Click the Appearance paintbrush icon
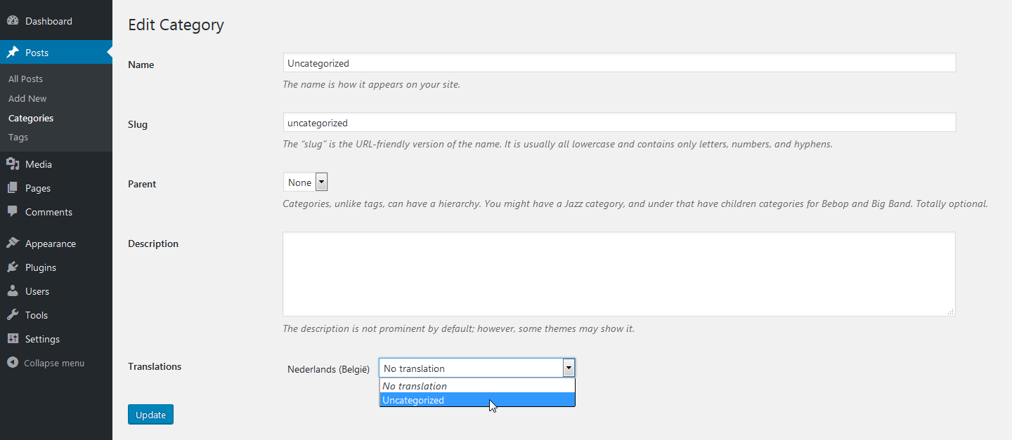This screenshot has width=1012, height=440. [x=13, y=244]
